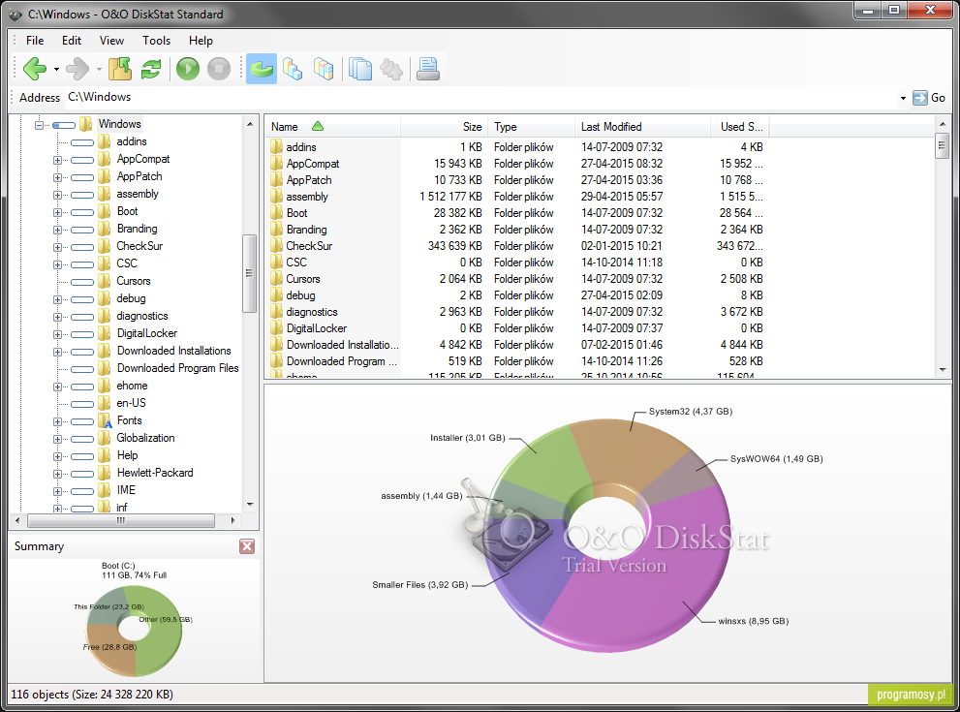Open Forward button history dropdown arrow

click(99, 69)
